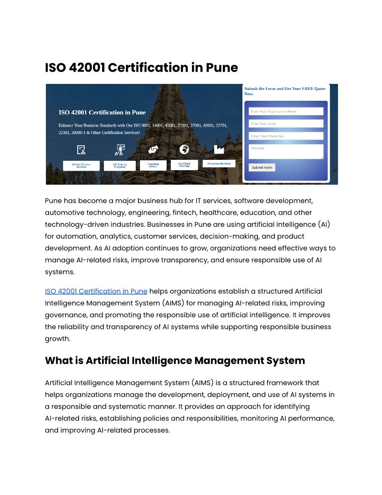
Task: Click the Organization Name input field
Action: 286,112
